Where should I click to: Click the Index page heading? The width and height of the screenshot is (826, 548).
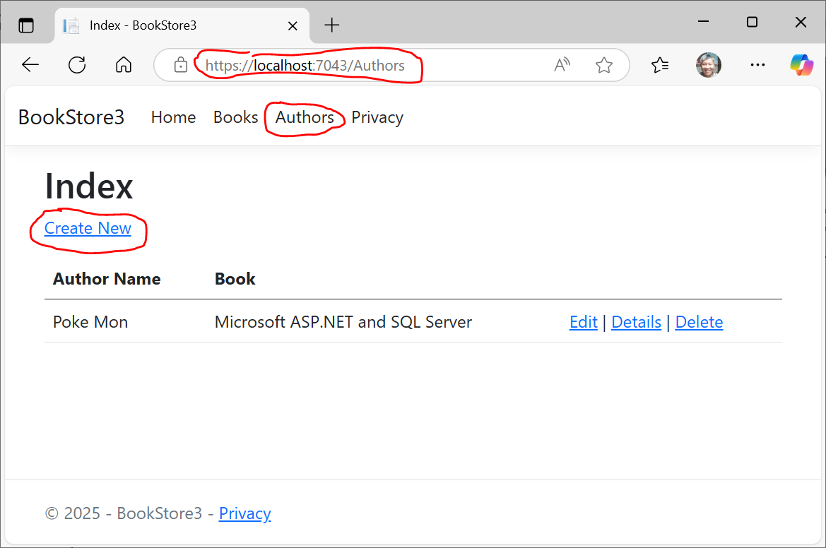89,186
